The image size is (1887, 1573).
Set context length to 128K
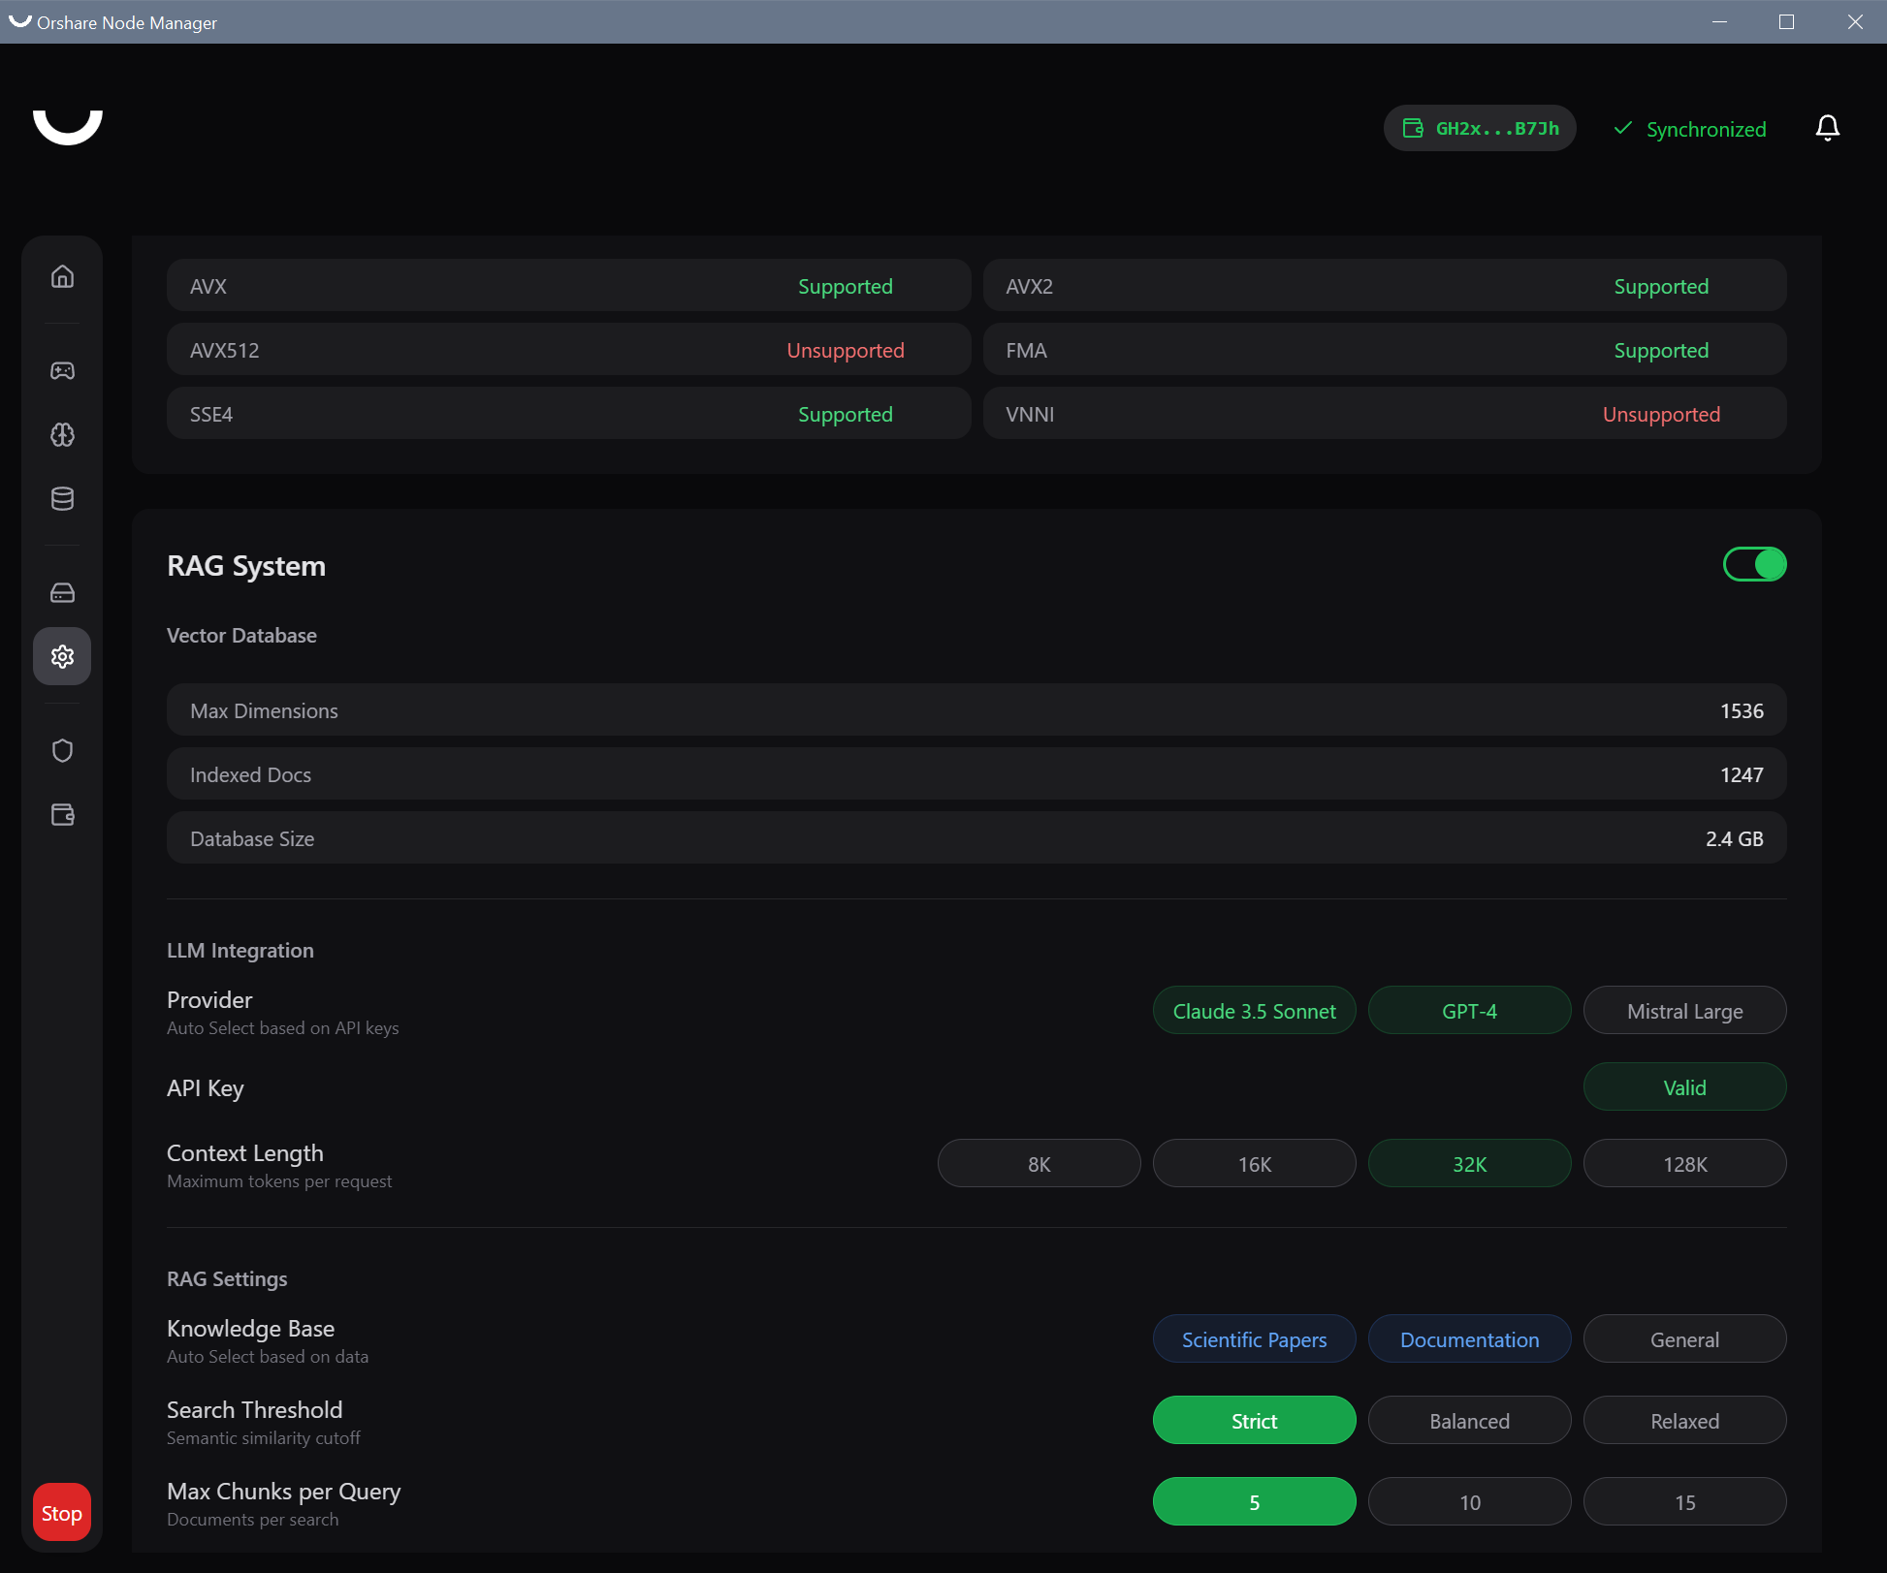tap(1684, 1164)
